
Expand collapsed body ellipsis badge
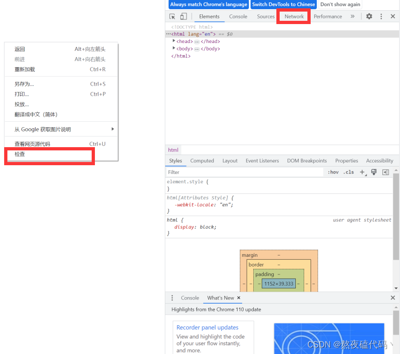tap(197, 49)
